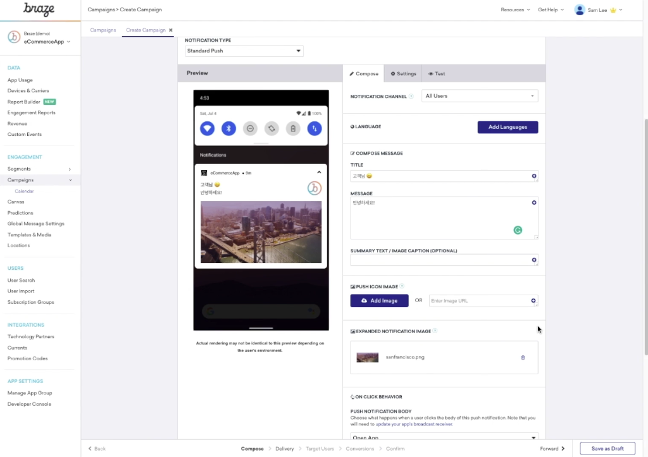Click the auto-rotate icon in preview
This screenshot has height=457, width=648.
tap(271, 128)
